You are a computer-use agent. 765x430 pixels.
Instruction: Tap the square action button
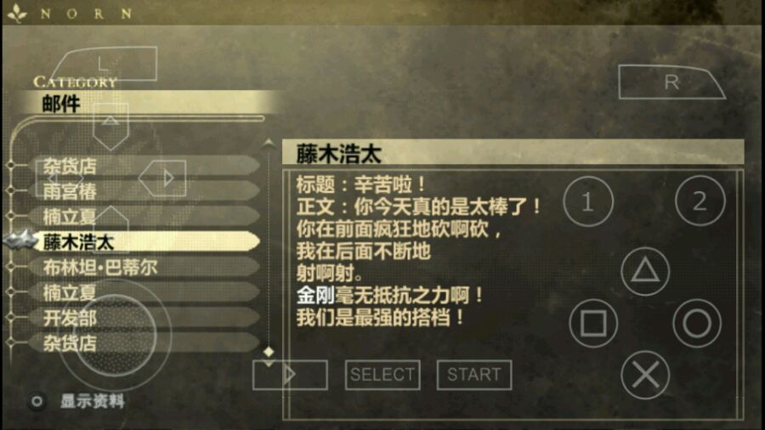(x=593, y=323)
